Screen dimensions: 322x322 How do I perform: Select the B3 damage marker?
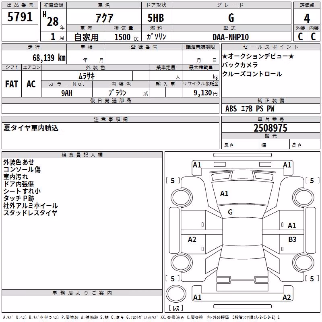[292, 239]
